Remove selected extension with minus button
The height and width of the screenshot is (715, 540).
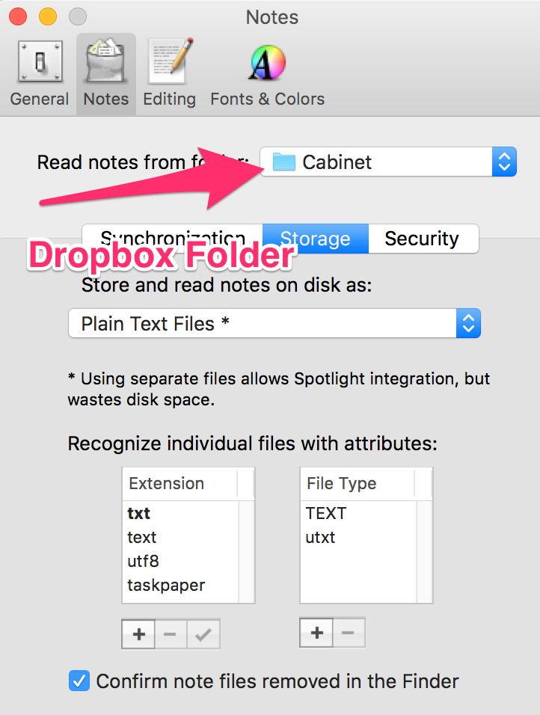(x=170, y=633)
